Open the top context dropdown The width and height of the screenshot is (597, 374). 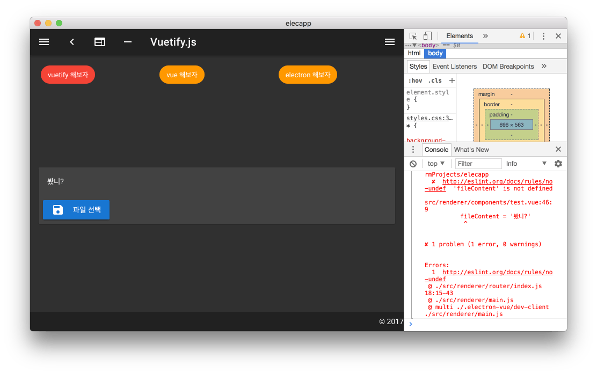pyautogui.click(x=436, y=164)
